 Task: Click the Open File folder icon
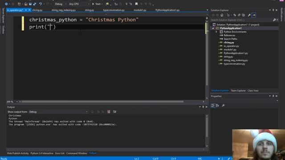click(x=26, y=4)
